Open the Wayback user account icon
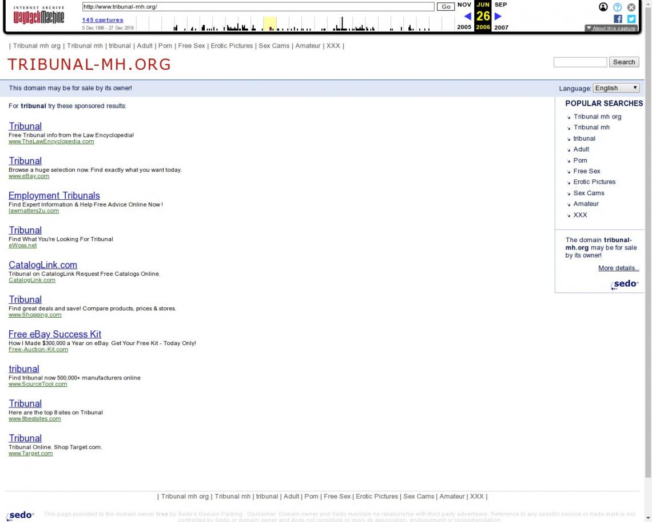652x522 pixels. [x=603, y=7]
